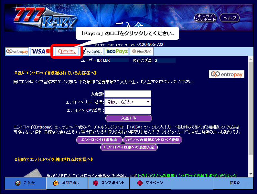This screenshot has width=257, height=194.
Task: Click the vertical scrollbar thumb
Action: (251, 108)
